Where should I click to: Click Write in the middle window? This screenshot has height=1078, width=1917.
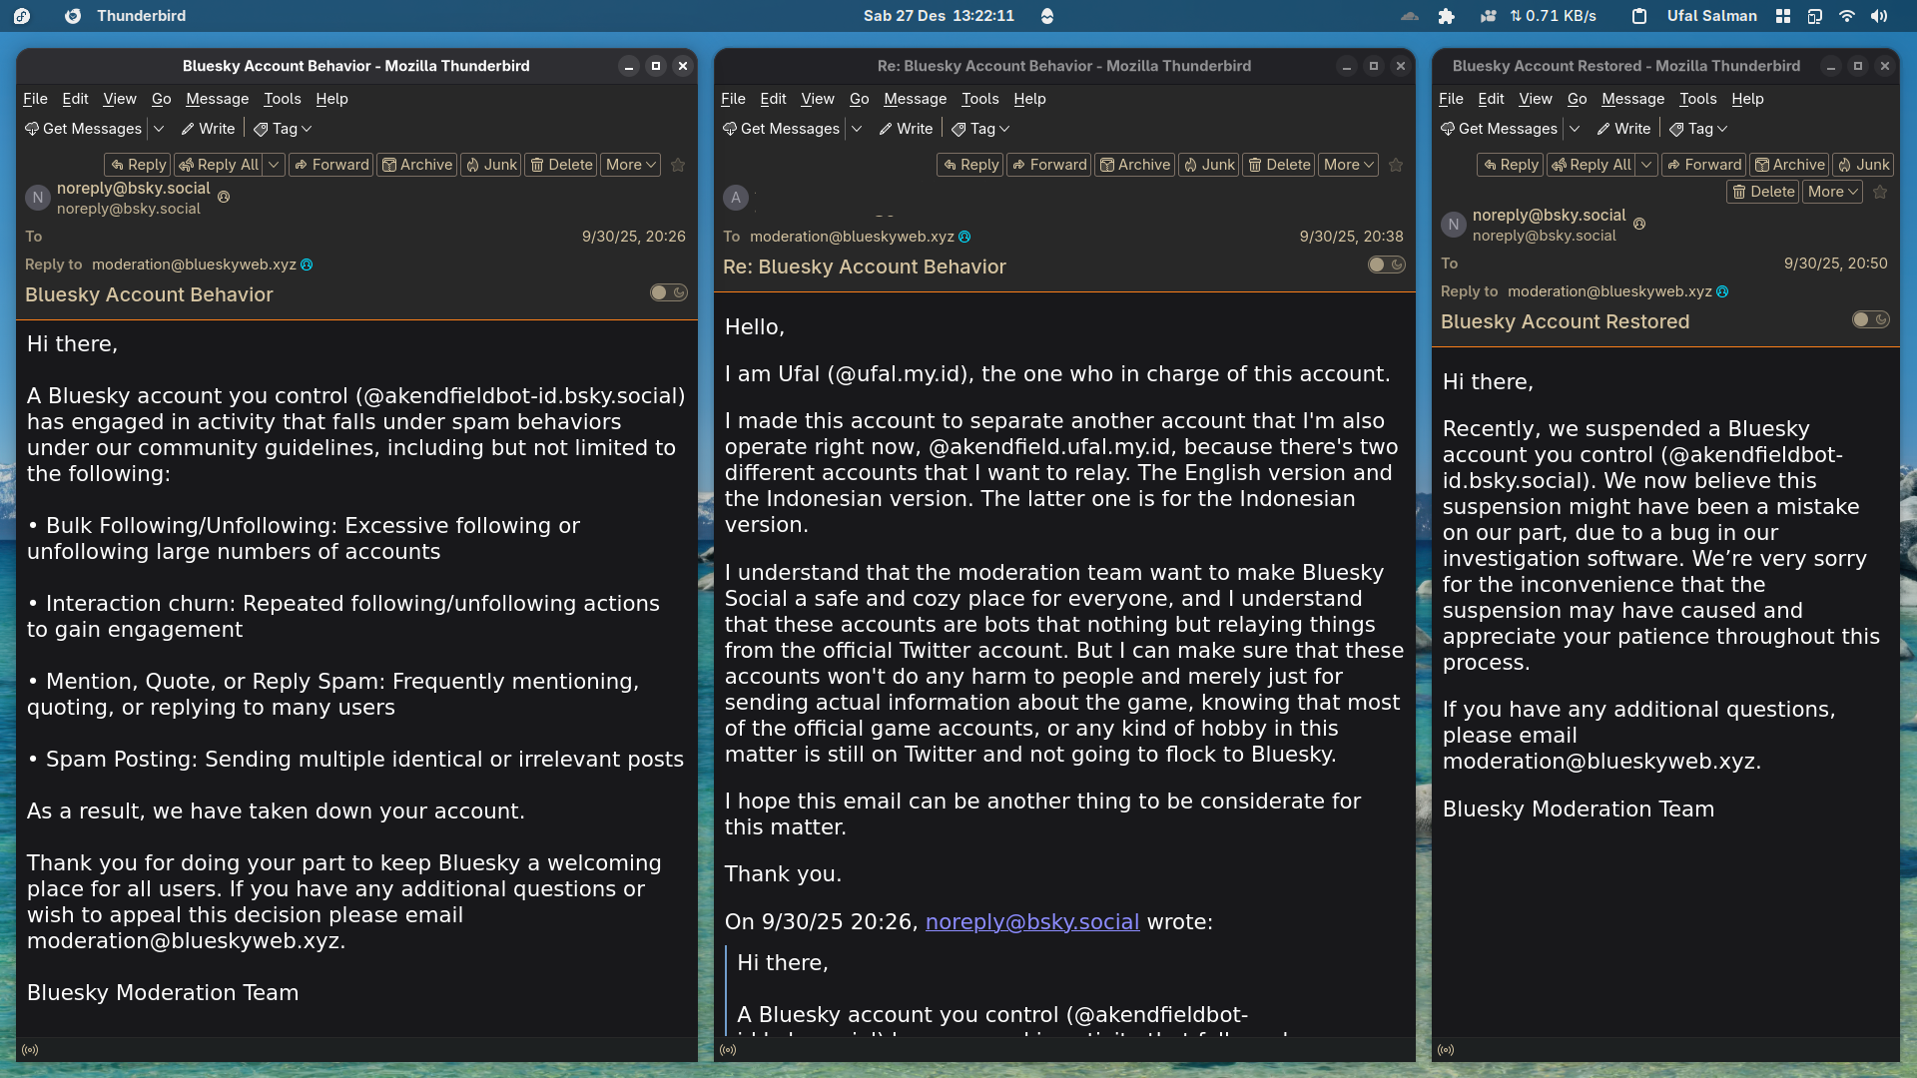point(905,129)
